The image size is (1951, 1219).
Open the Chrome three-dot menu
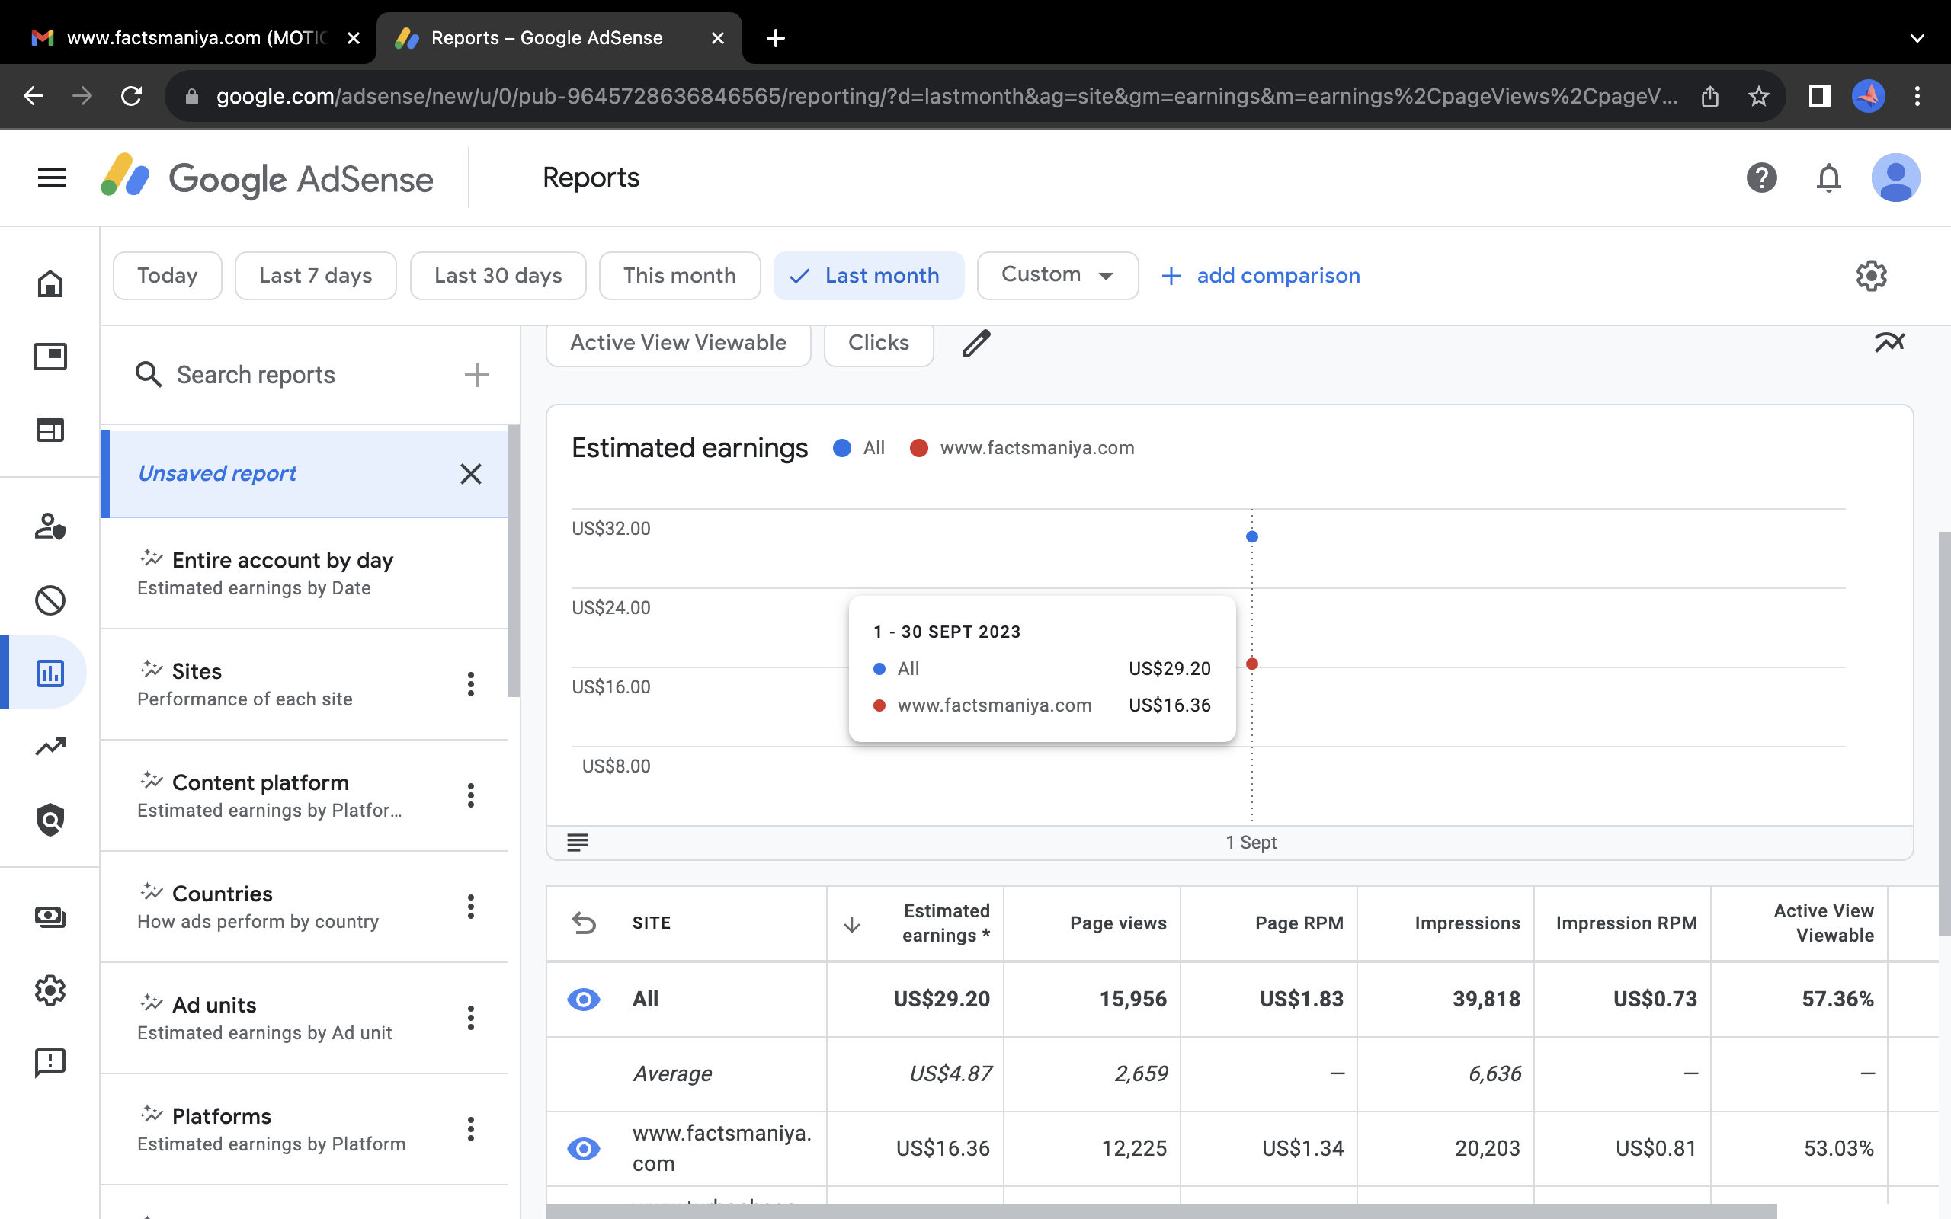pyautogui.click(x=1917, y=97)
